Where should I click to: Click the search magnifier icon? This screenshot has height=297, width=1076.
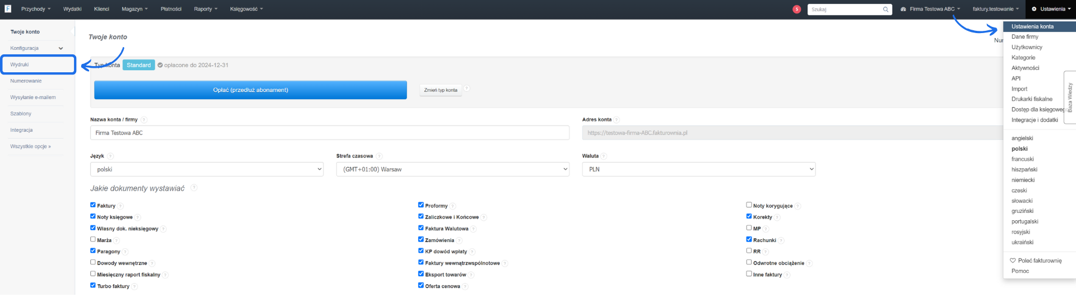tap(885, 10)
